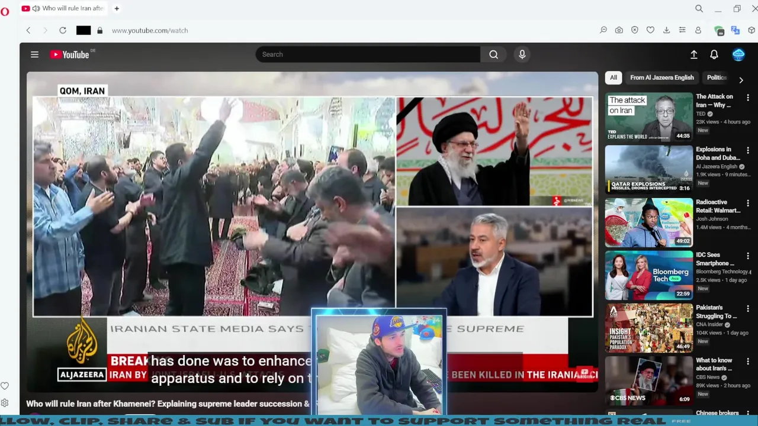Screen dimensions: 758x426
Task: Take a snapshot with camera icon
Action: [619, 30]
